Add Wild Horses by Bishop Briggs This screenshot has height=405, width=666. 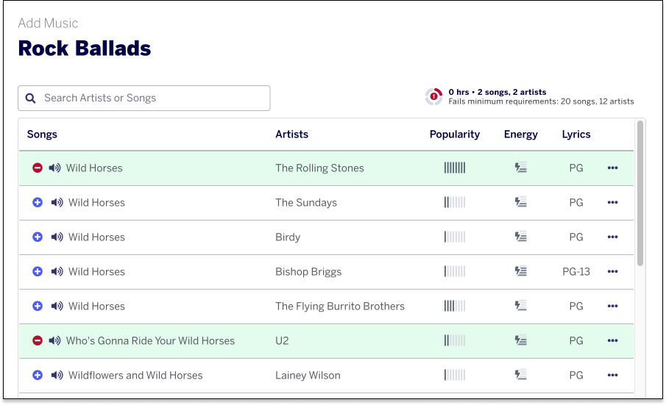38,271
